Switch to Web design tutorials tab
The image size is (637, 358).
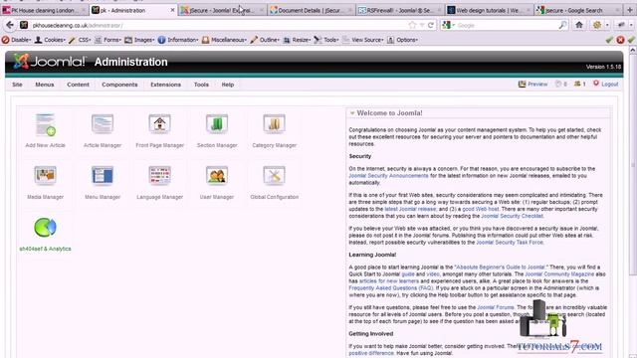[489, 10]
